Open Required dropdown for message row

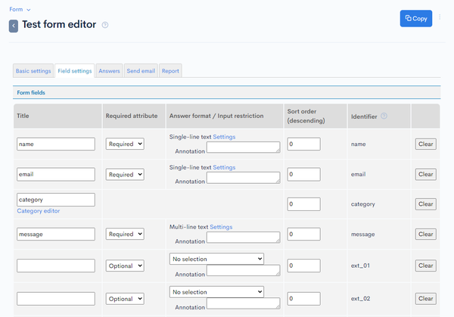[x=125, y=234]
